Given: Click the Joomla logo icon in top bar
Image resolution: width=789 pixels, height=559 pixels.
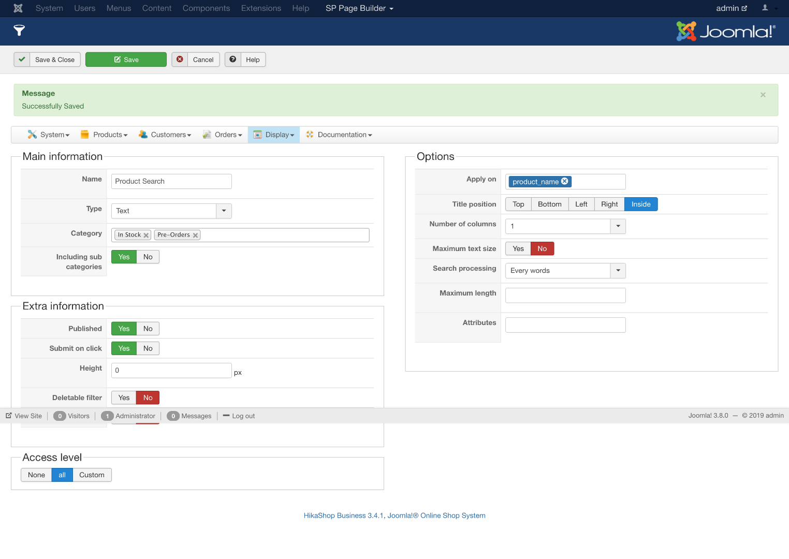Looking at the screenshot, I should [18, 8].
